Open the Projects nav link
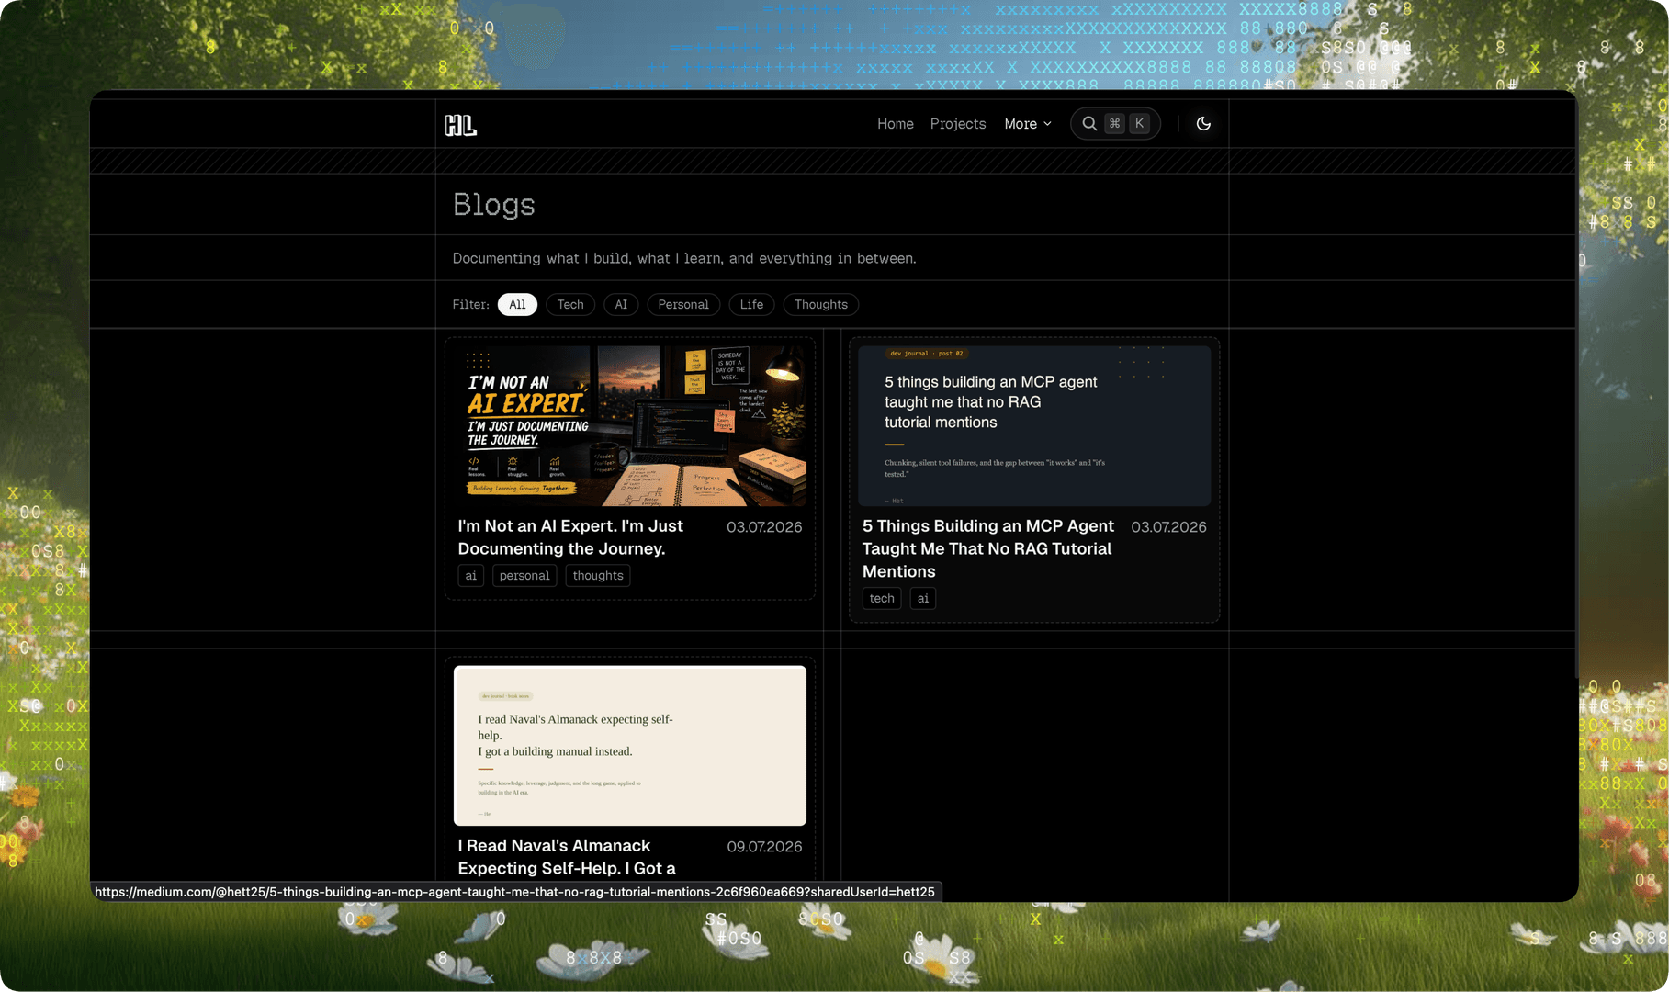This screenshot has width=1669, height=992. pos(957,123)
